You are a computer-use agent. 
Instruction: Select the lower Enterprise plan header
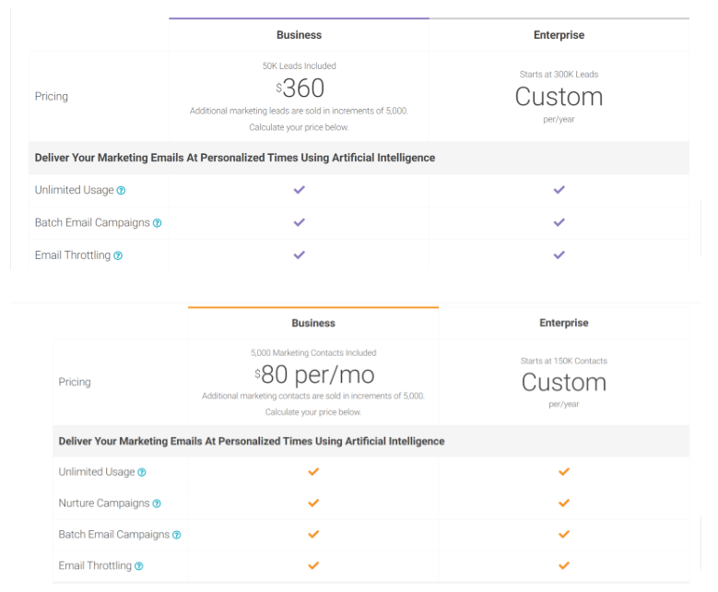tap(564, 323)
